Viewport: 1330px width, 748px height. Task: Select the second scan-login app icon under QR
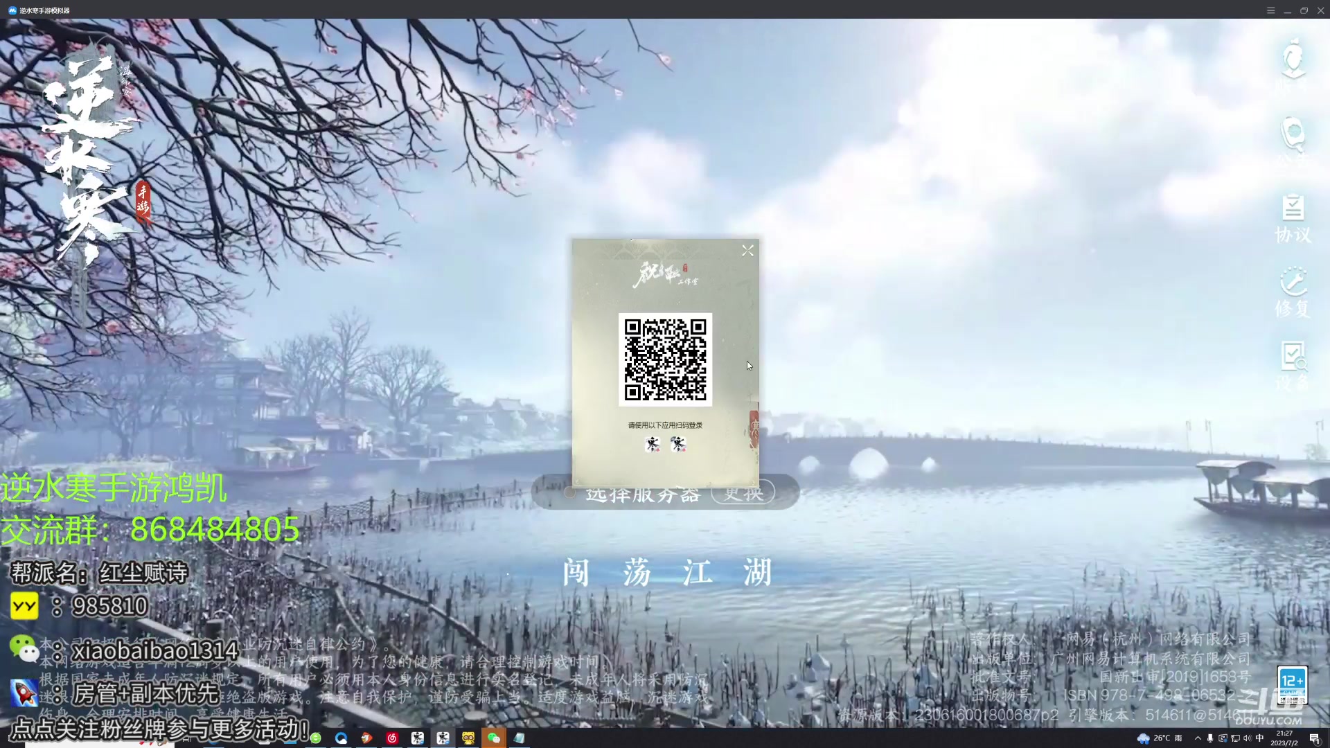677,444
